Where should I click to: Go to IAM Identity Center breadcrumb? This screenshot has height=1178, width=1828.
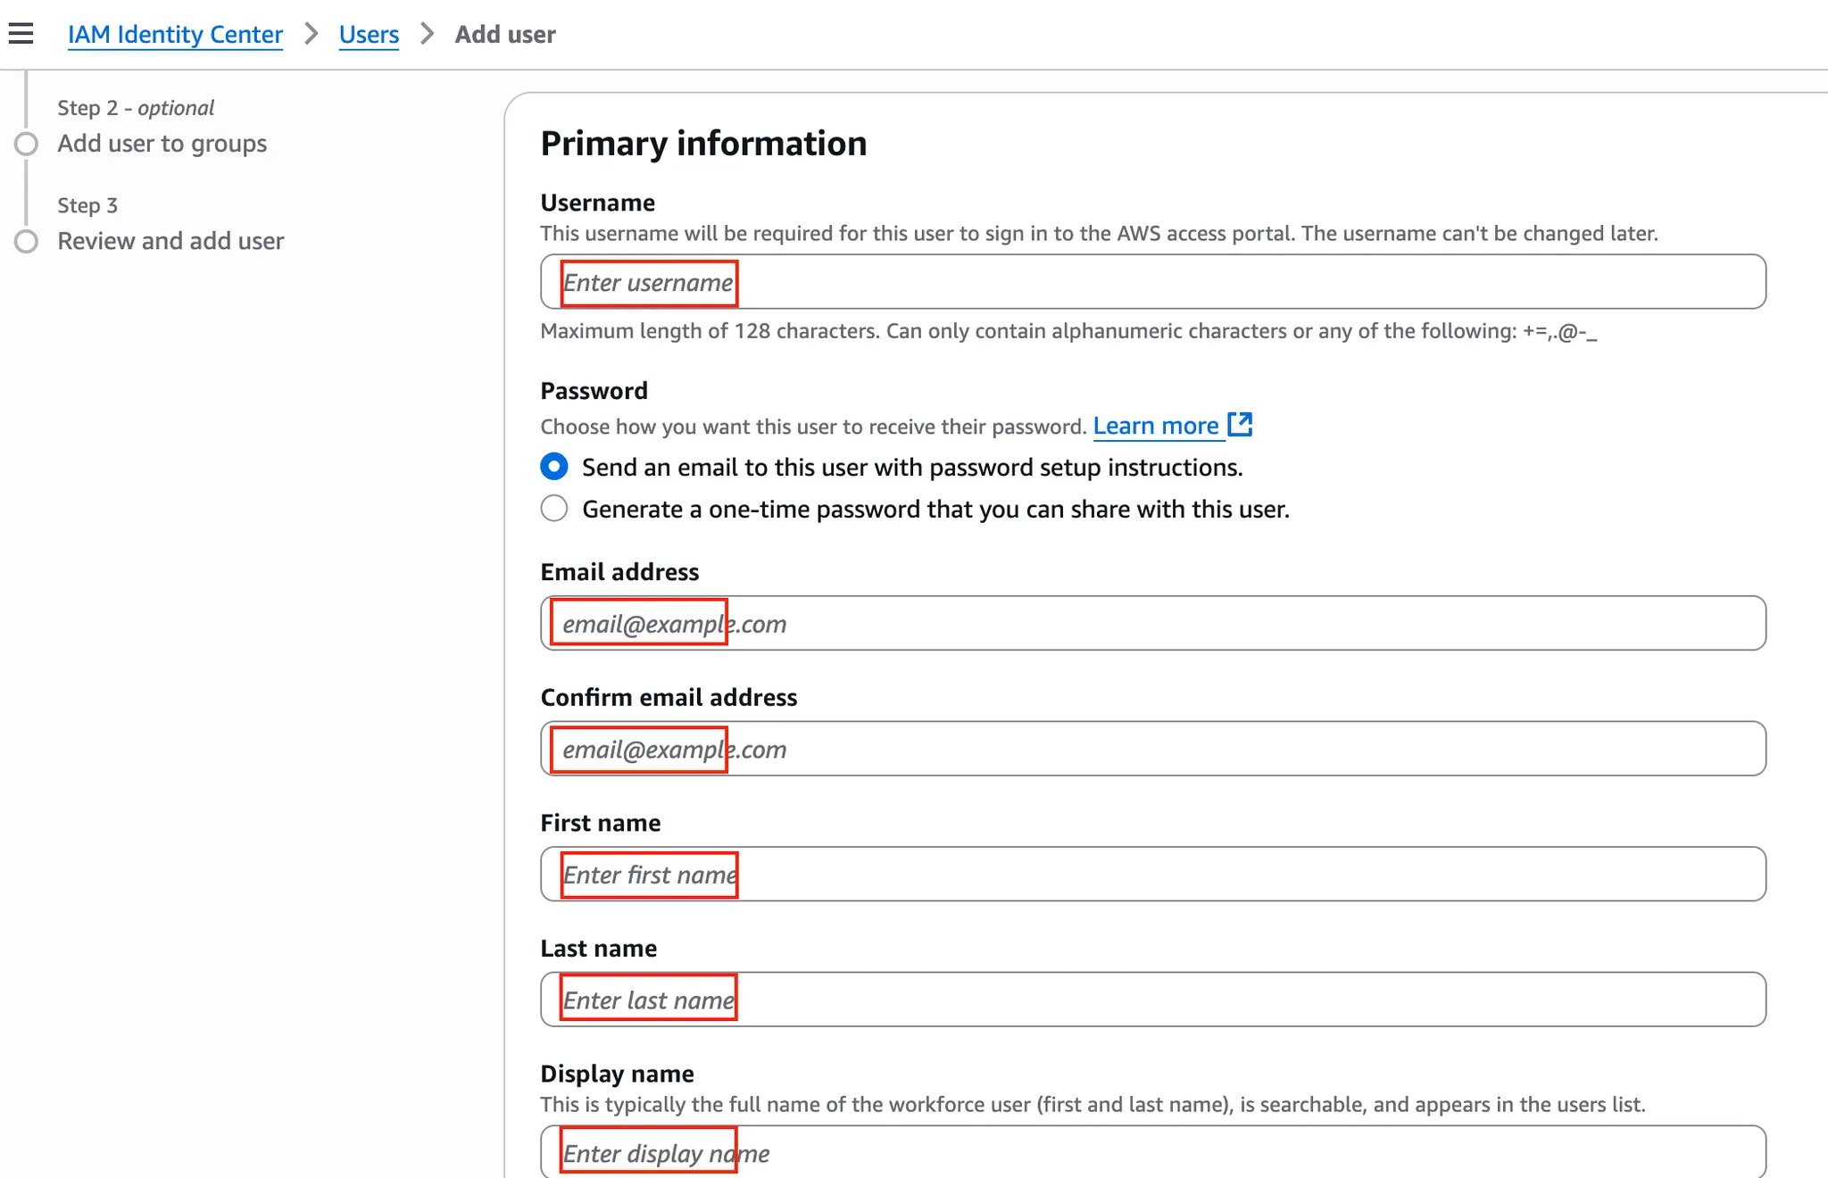[175, 34]
